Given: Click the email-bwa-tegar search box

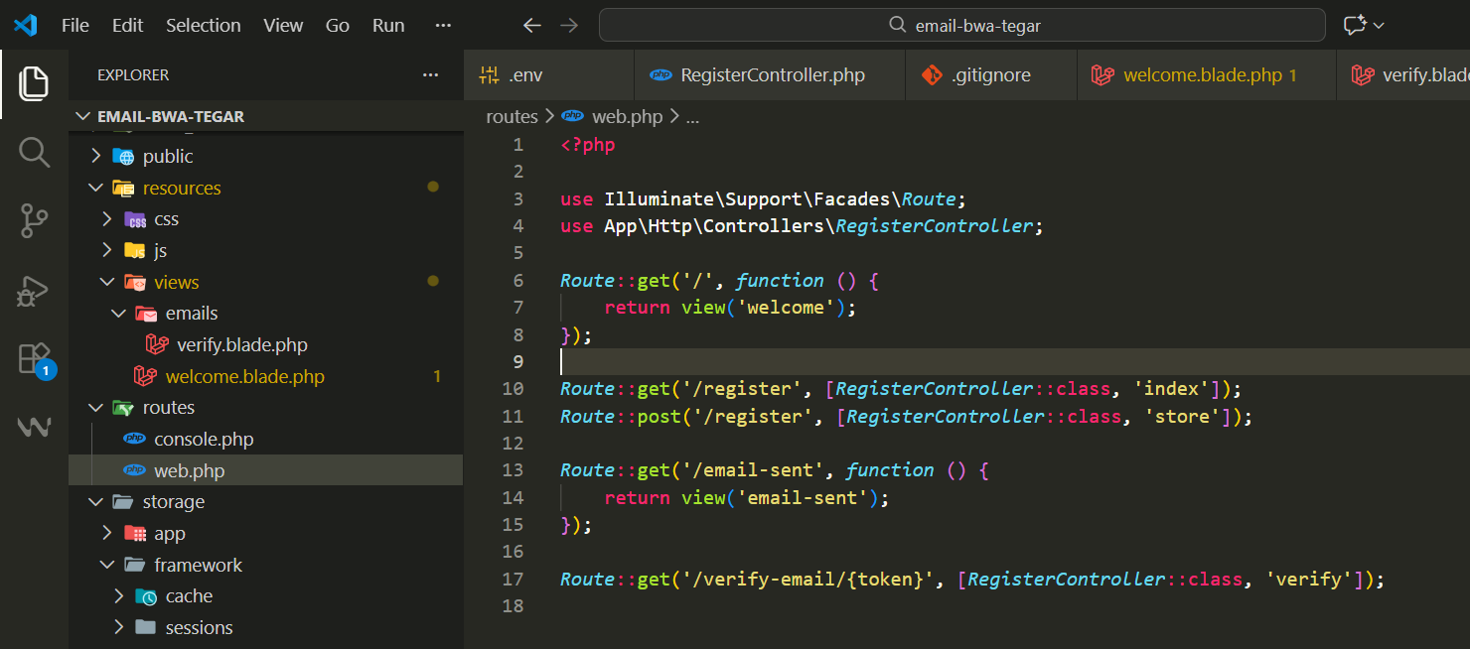Looking at the screenshot, I should tap(961, 26).
